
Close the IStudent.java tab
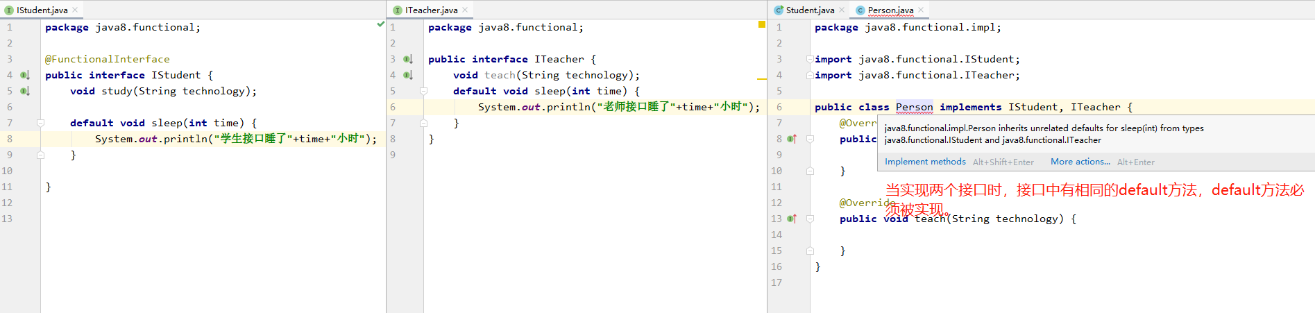(x=75, y=10)
